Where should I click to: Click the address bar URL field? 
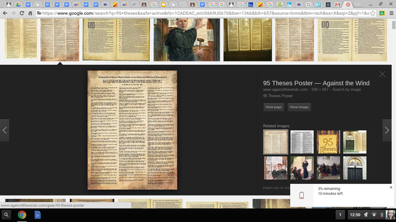pyautogui.click(x=206, y=13)
